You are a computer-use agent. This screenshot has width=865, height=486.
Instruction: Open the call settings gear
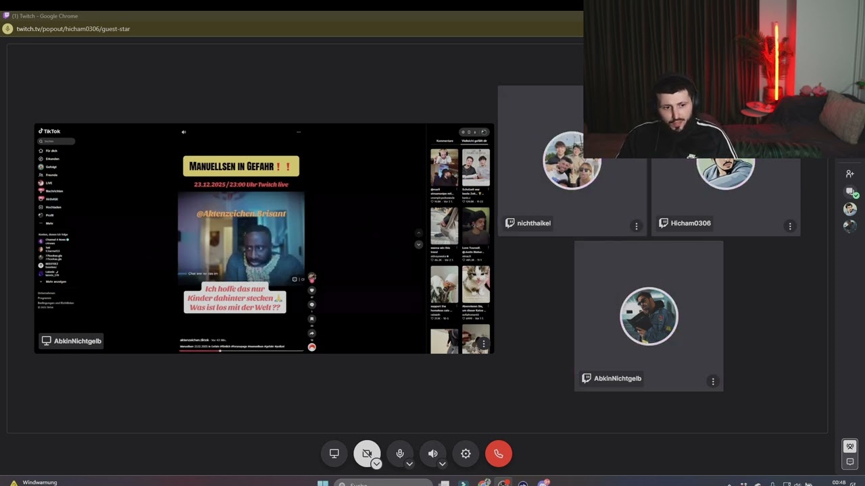coord(466,454)
